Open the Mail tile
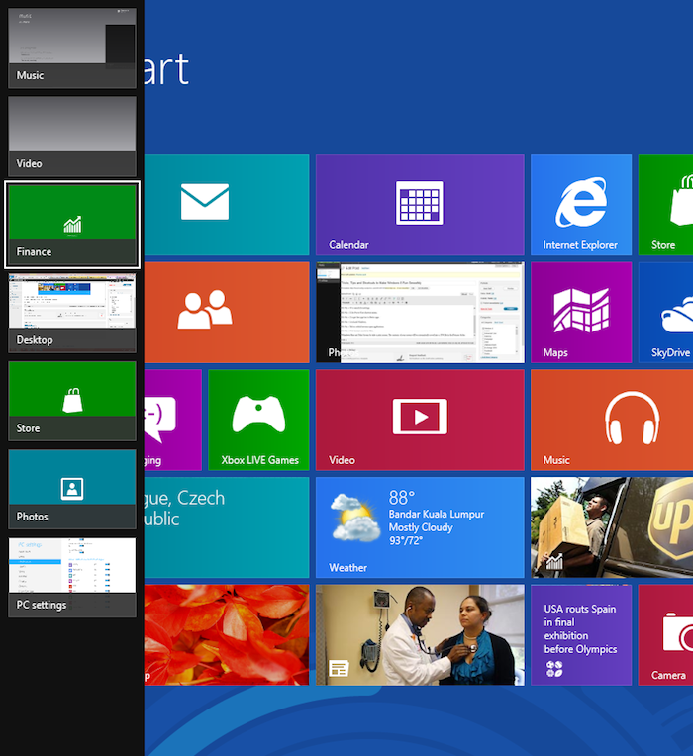This screenshot has height=756, width=693. pyautogui.click(x=226, y=205)
